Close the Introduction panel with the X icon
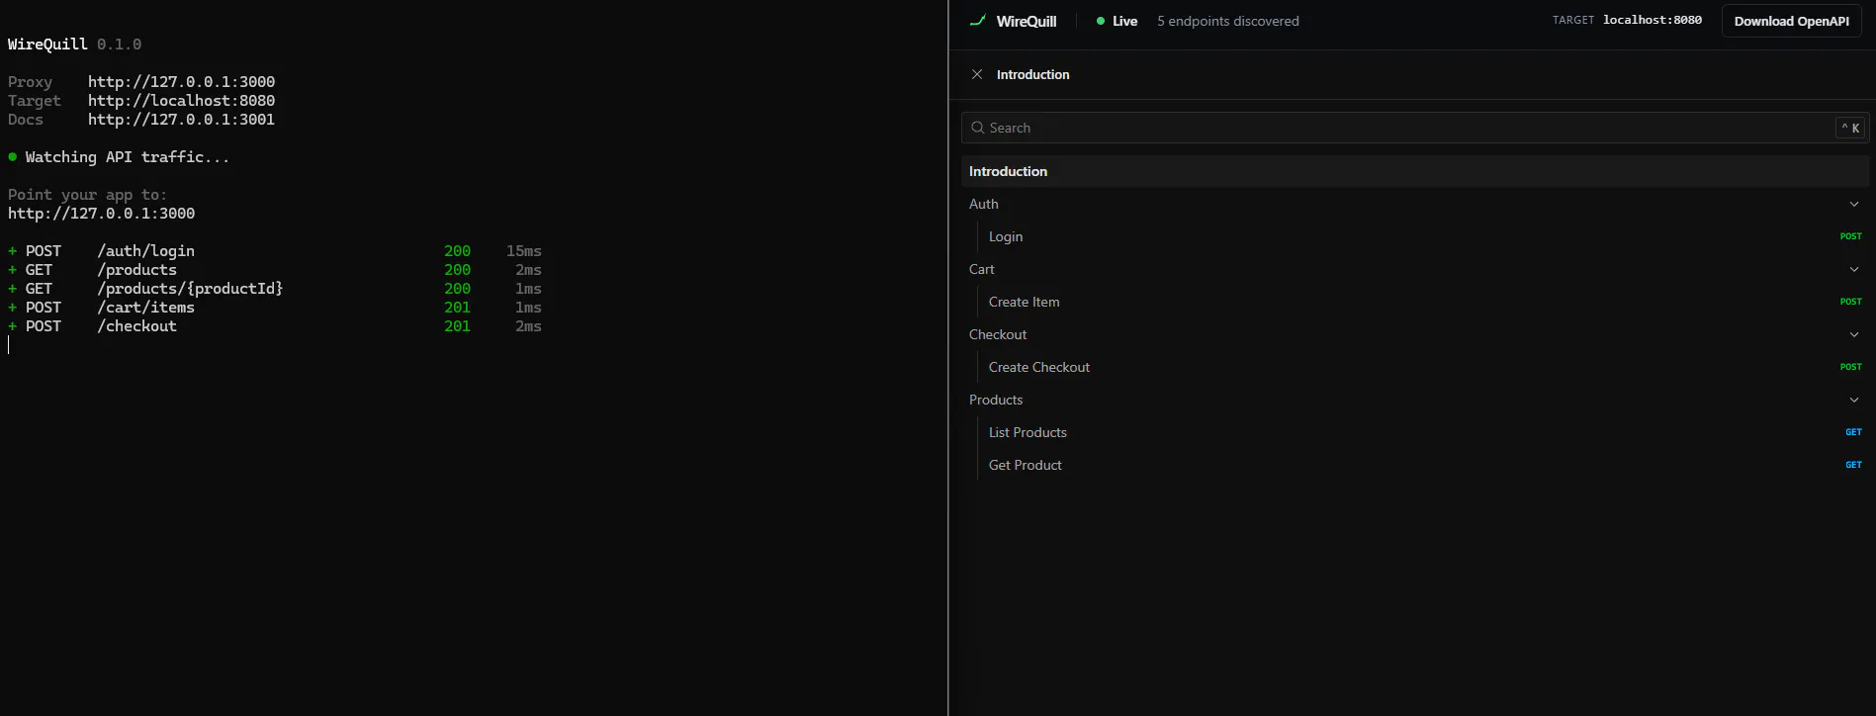Image resolution: width=1876 pixels, height=716 pixels. [977, 74]
